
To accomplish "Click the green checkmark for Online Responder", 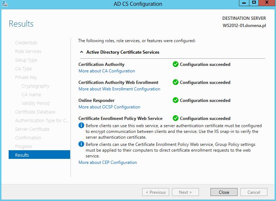I will [x=176, y=100].
